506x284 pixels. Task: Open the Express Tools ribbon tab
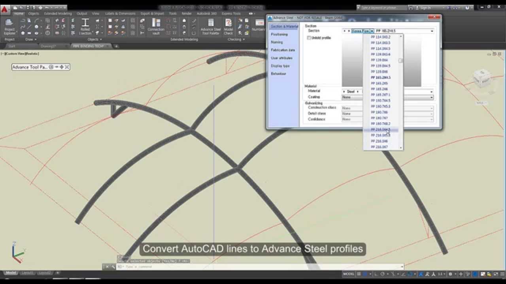(x=231, y=13)
